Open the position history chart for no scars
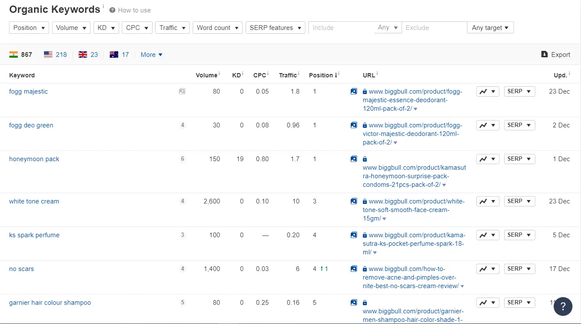 tap(487, 269)
